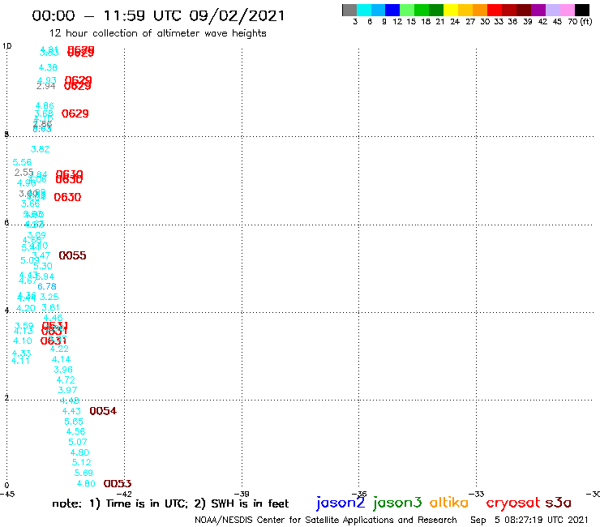This screenshot has height=527, width=600.
Task: Click the gray swatch in the wave height legend
Action: tap(349, 10)
